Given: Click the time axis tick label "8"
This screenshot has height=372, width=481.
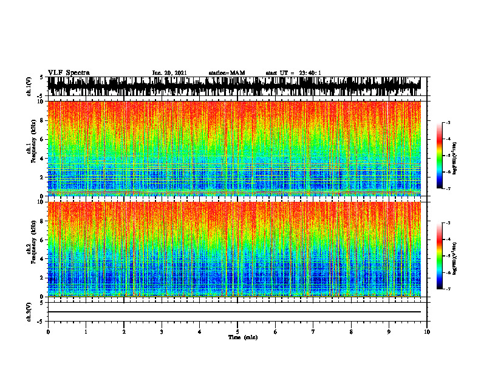Looking at the screenshot, I should coord(351,332).
